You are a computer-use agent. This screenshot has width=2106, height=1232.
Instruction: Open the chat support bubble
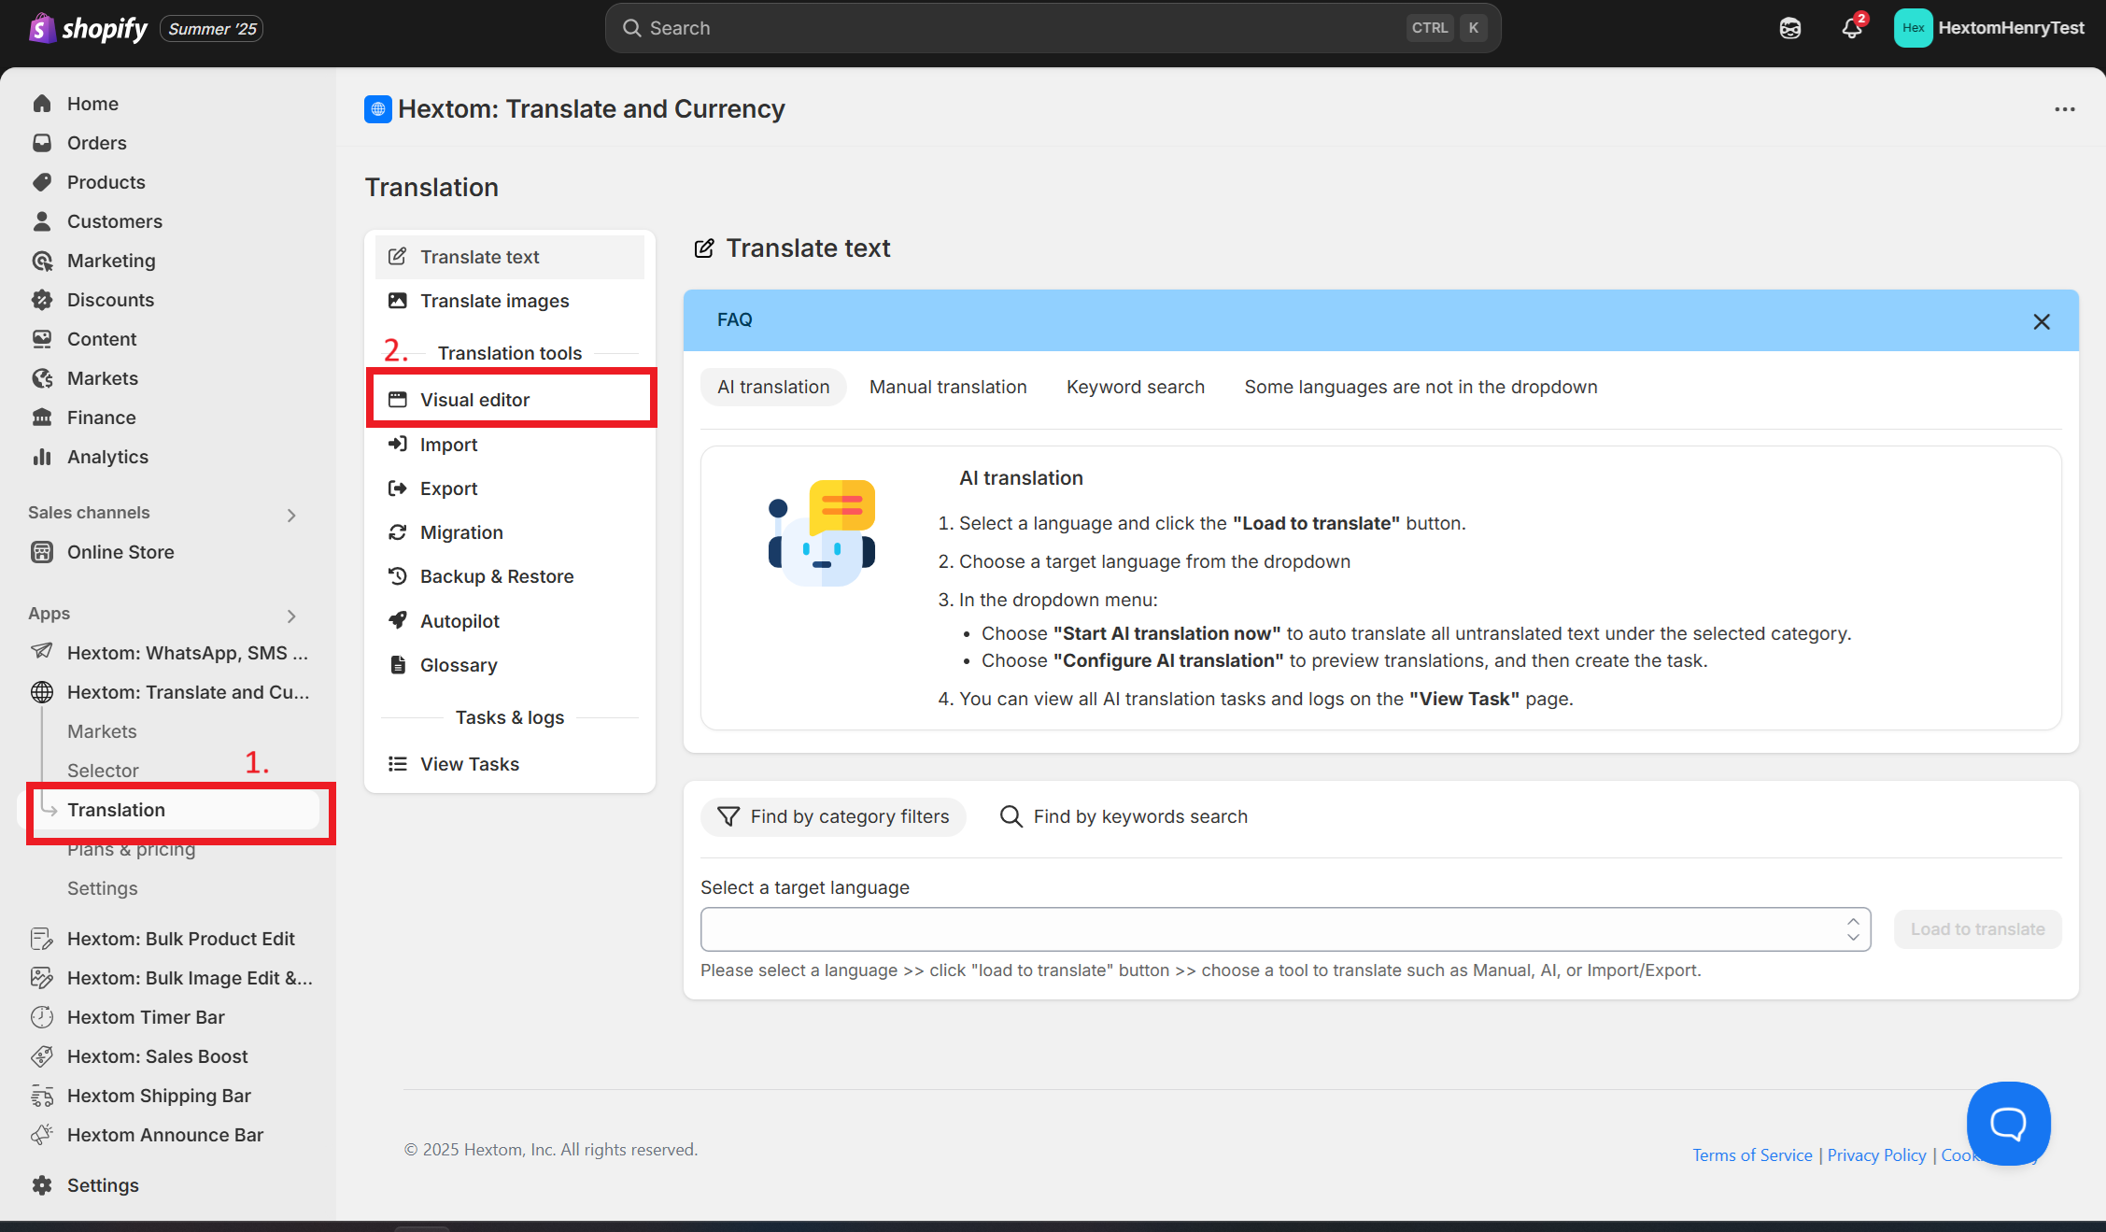2008,1124
